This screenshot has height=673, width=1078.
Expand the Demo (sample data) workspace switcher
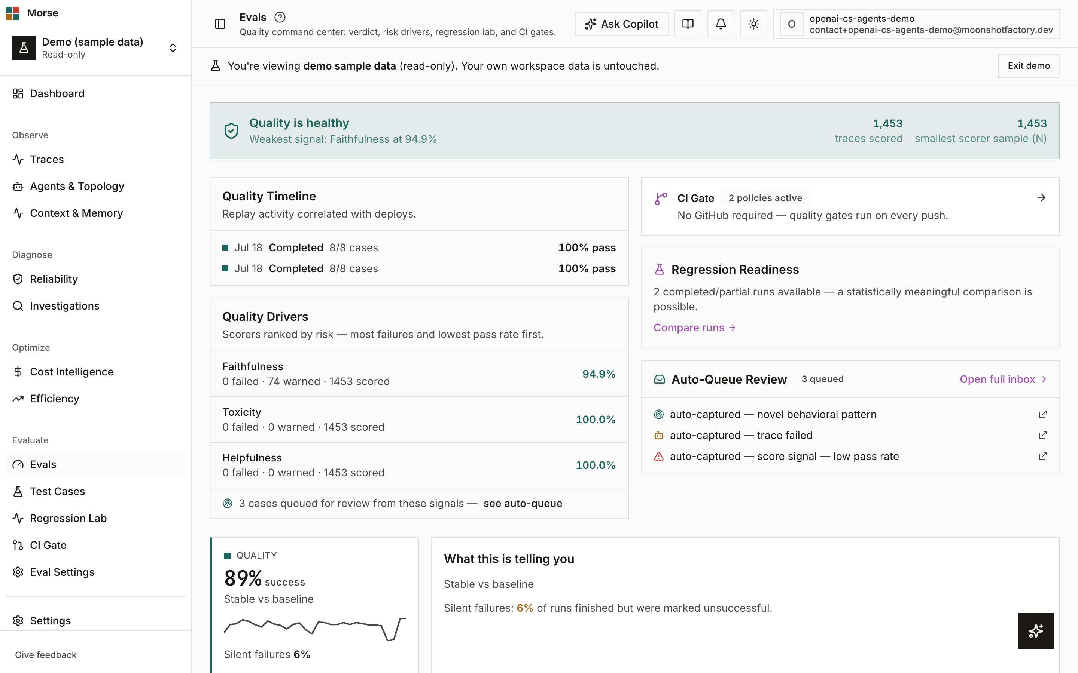[173, 48]
